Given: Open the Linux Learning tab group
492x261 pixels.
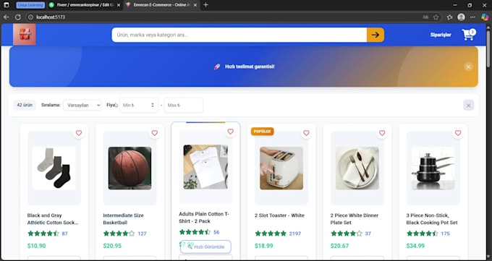Looking at the screenshot, I should point(30,5).
